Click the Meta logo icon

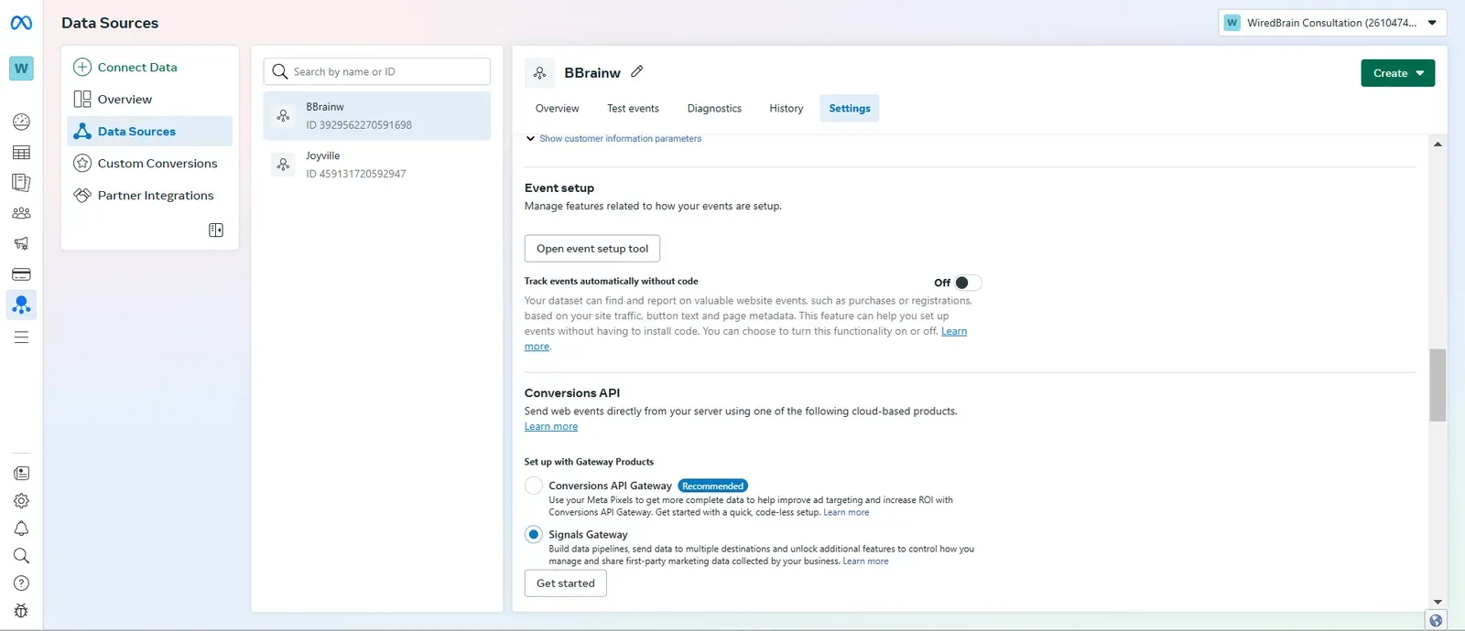pos(21,23)
